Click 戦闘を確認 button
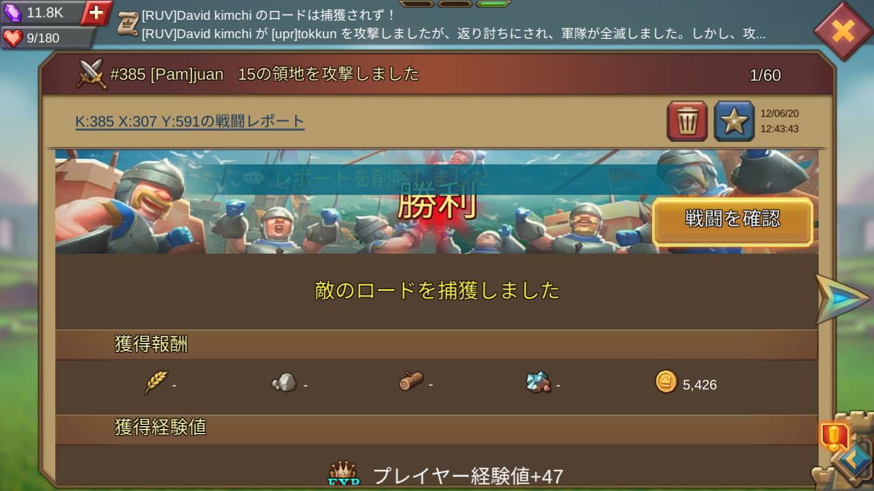The width and height of the screenshot is (874, 491). [x=733, y=220]
